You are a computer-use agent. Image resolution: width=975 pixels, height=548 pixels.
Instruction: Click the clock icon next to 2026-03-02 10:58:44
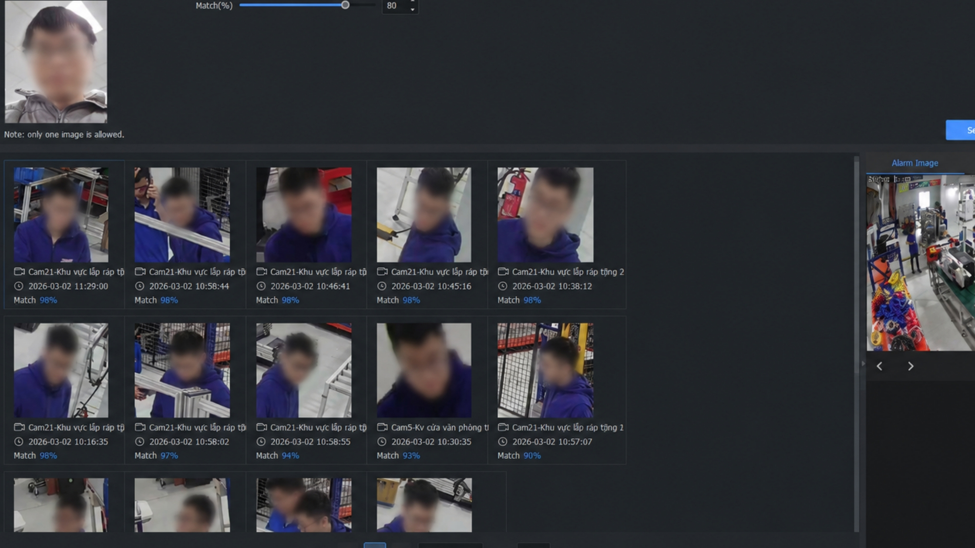139,286
